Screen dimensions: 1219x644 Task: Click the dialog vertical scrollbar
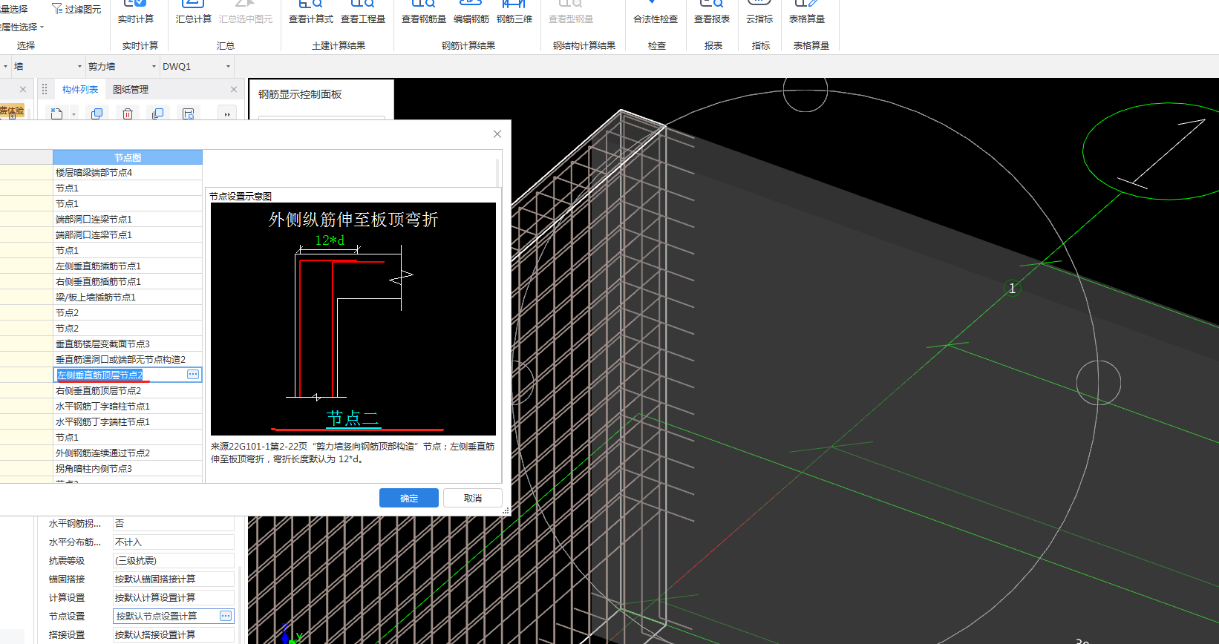(497, 172)
